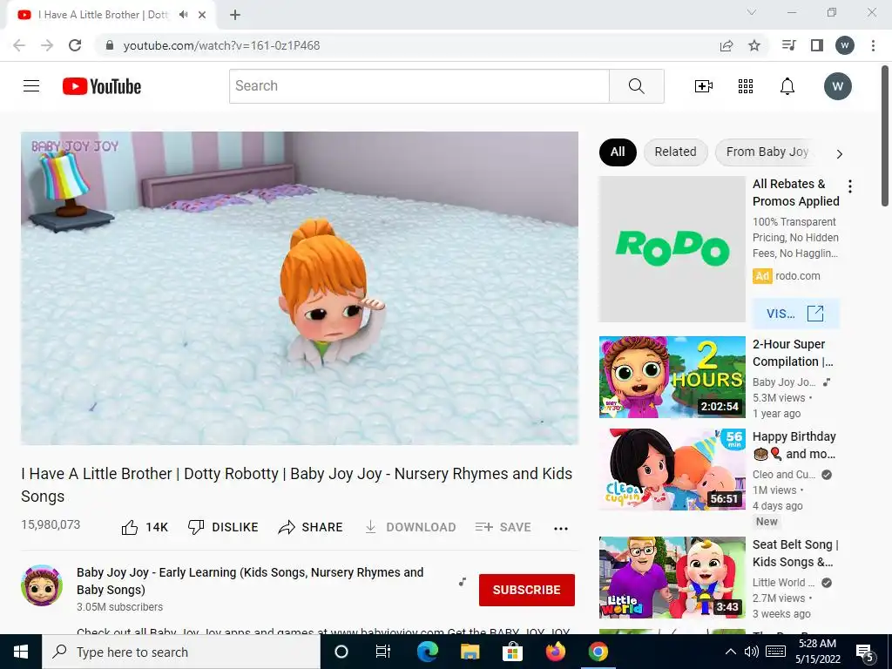
Task: Click the Windows taskbar search box
Action: [181, 652]
